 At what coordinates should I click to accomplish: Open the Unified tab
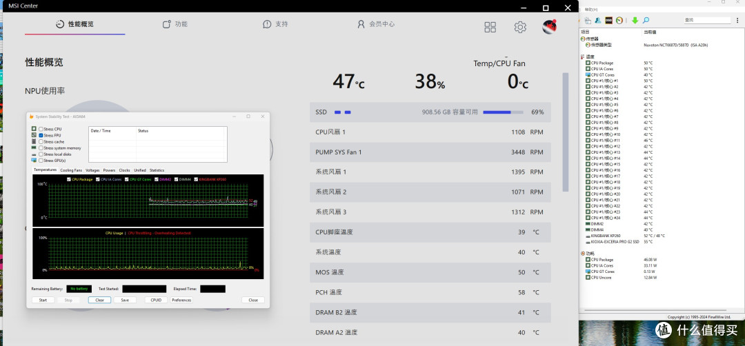click(x=139, y=170)
